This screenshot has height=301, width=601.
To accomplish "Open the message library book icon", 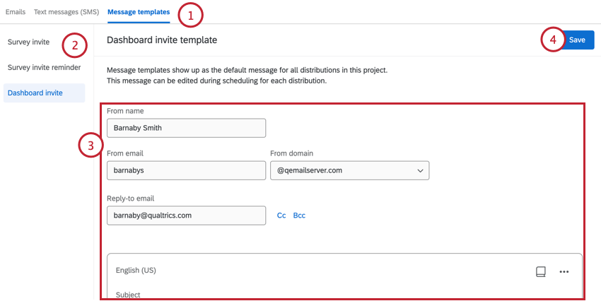I will coord(541,271).
